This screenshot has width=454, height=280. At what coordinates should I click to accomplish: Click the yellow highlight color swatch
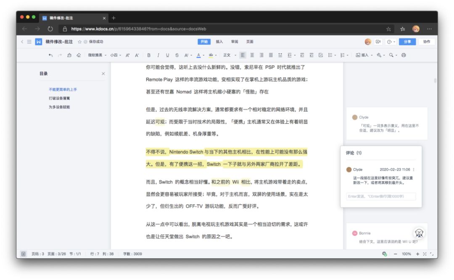click(211, 55)
